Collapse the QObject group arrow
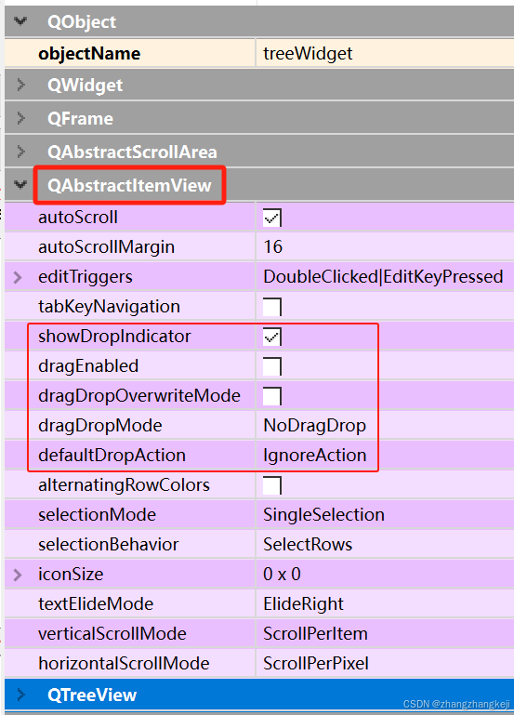This screenshot has width=514, height=715. click(20, 21)
